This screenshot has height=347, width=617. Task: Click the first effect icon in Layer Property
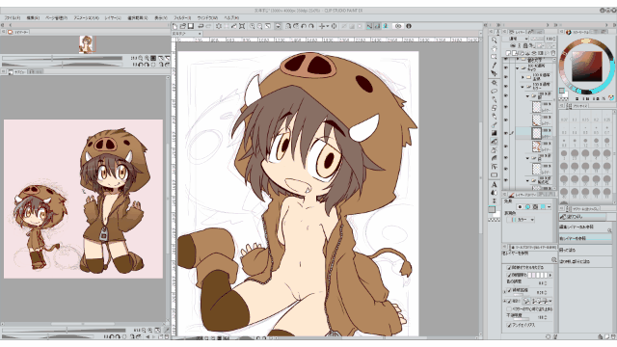click(521, 206)
